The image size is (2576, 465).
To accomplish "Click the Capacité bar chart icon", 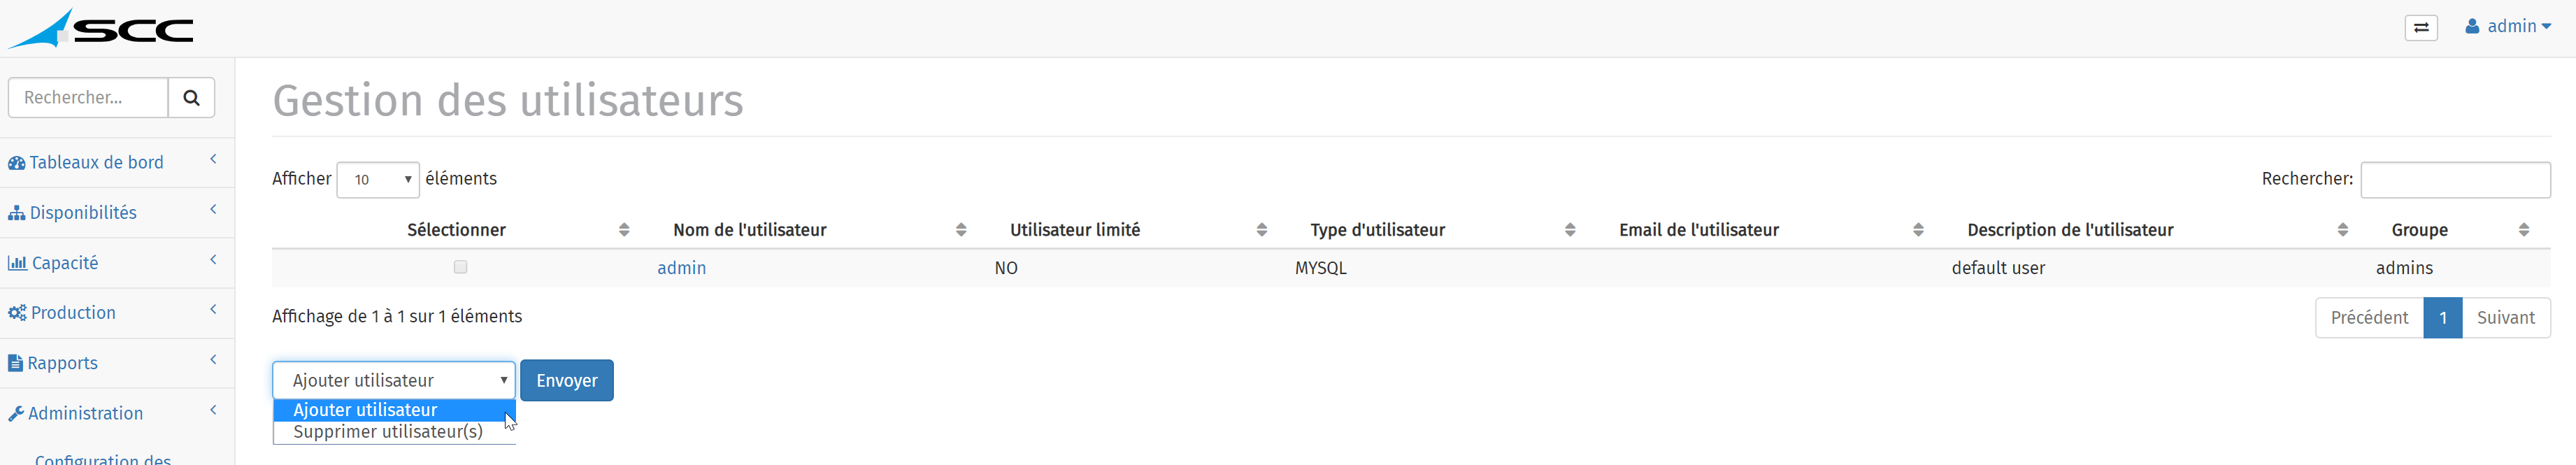I will 17,263.
